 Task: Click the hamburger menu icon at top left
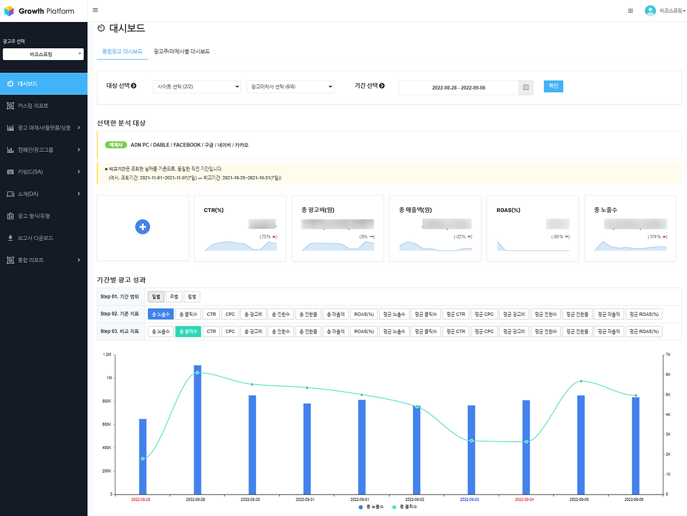click(x=95, y=10)
